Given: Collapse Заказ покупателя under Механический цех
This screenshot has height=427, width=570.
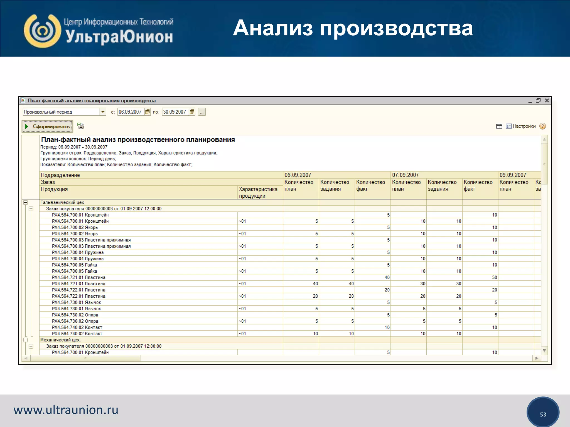Looking at the screenshot, I should click(31, 346).
